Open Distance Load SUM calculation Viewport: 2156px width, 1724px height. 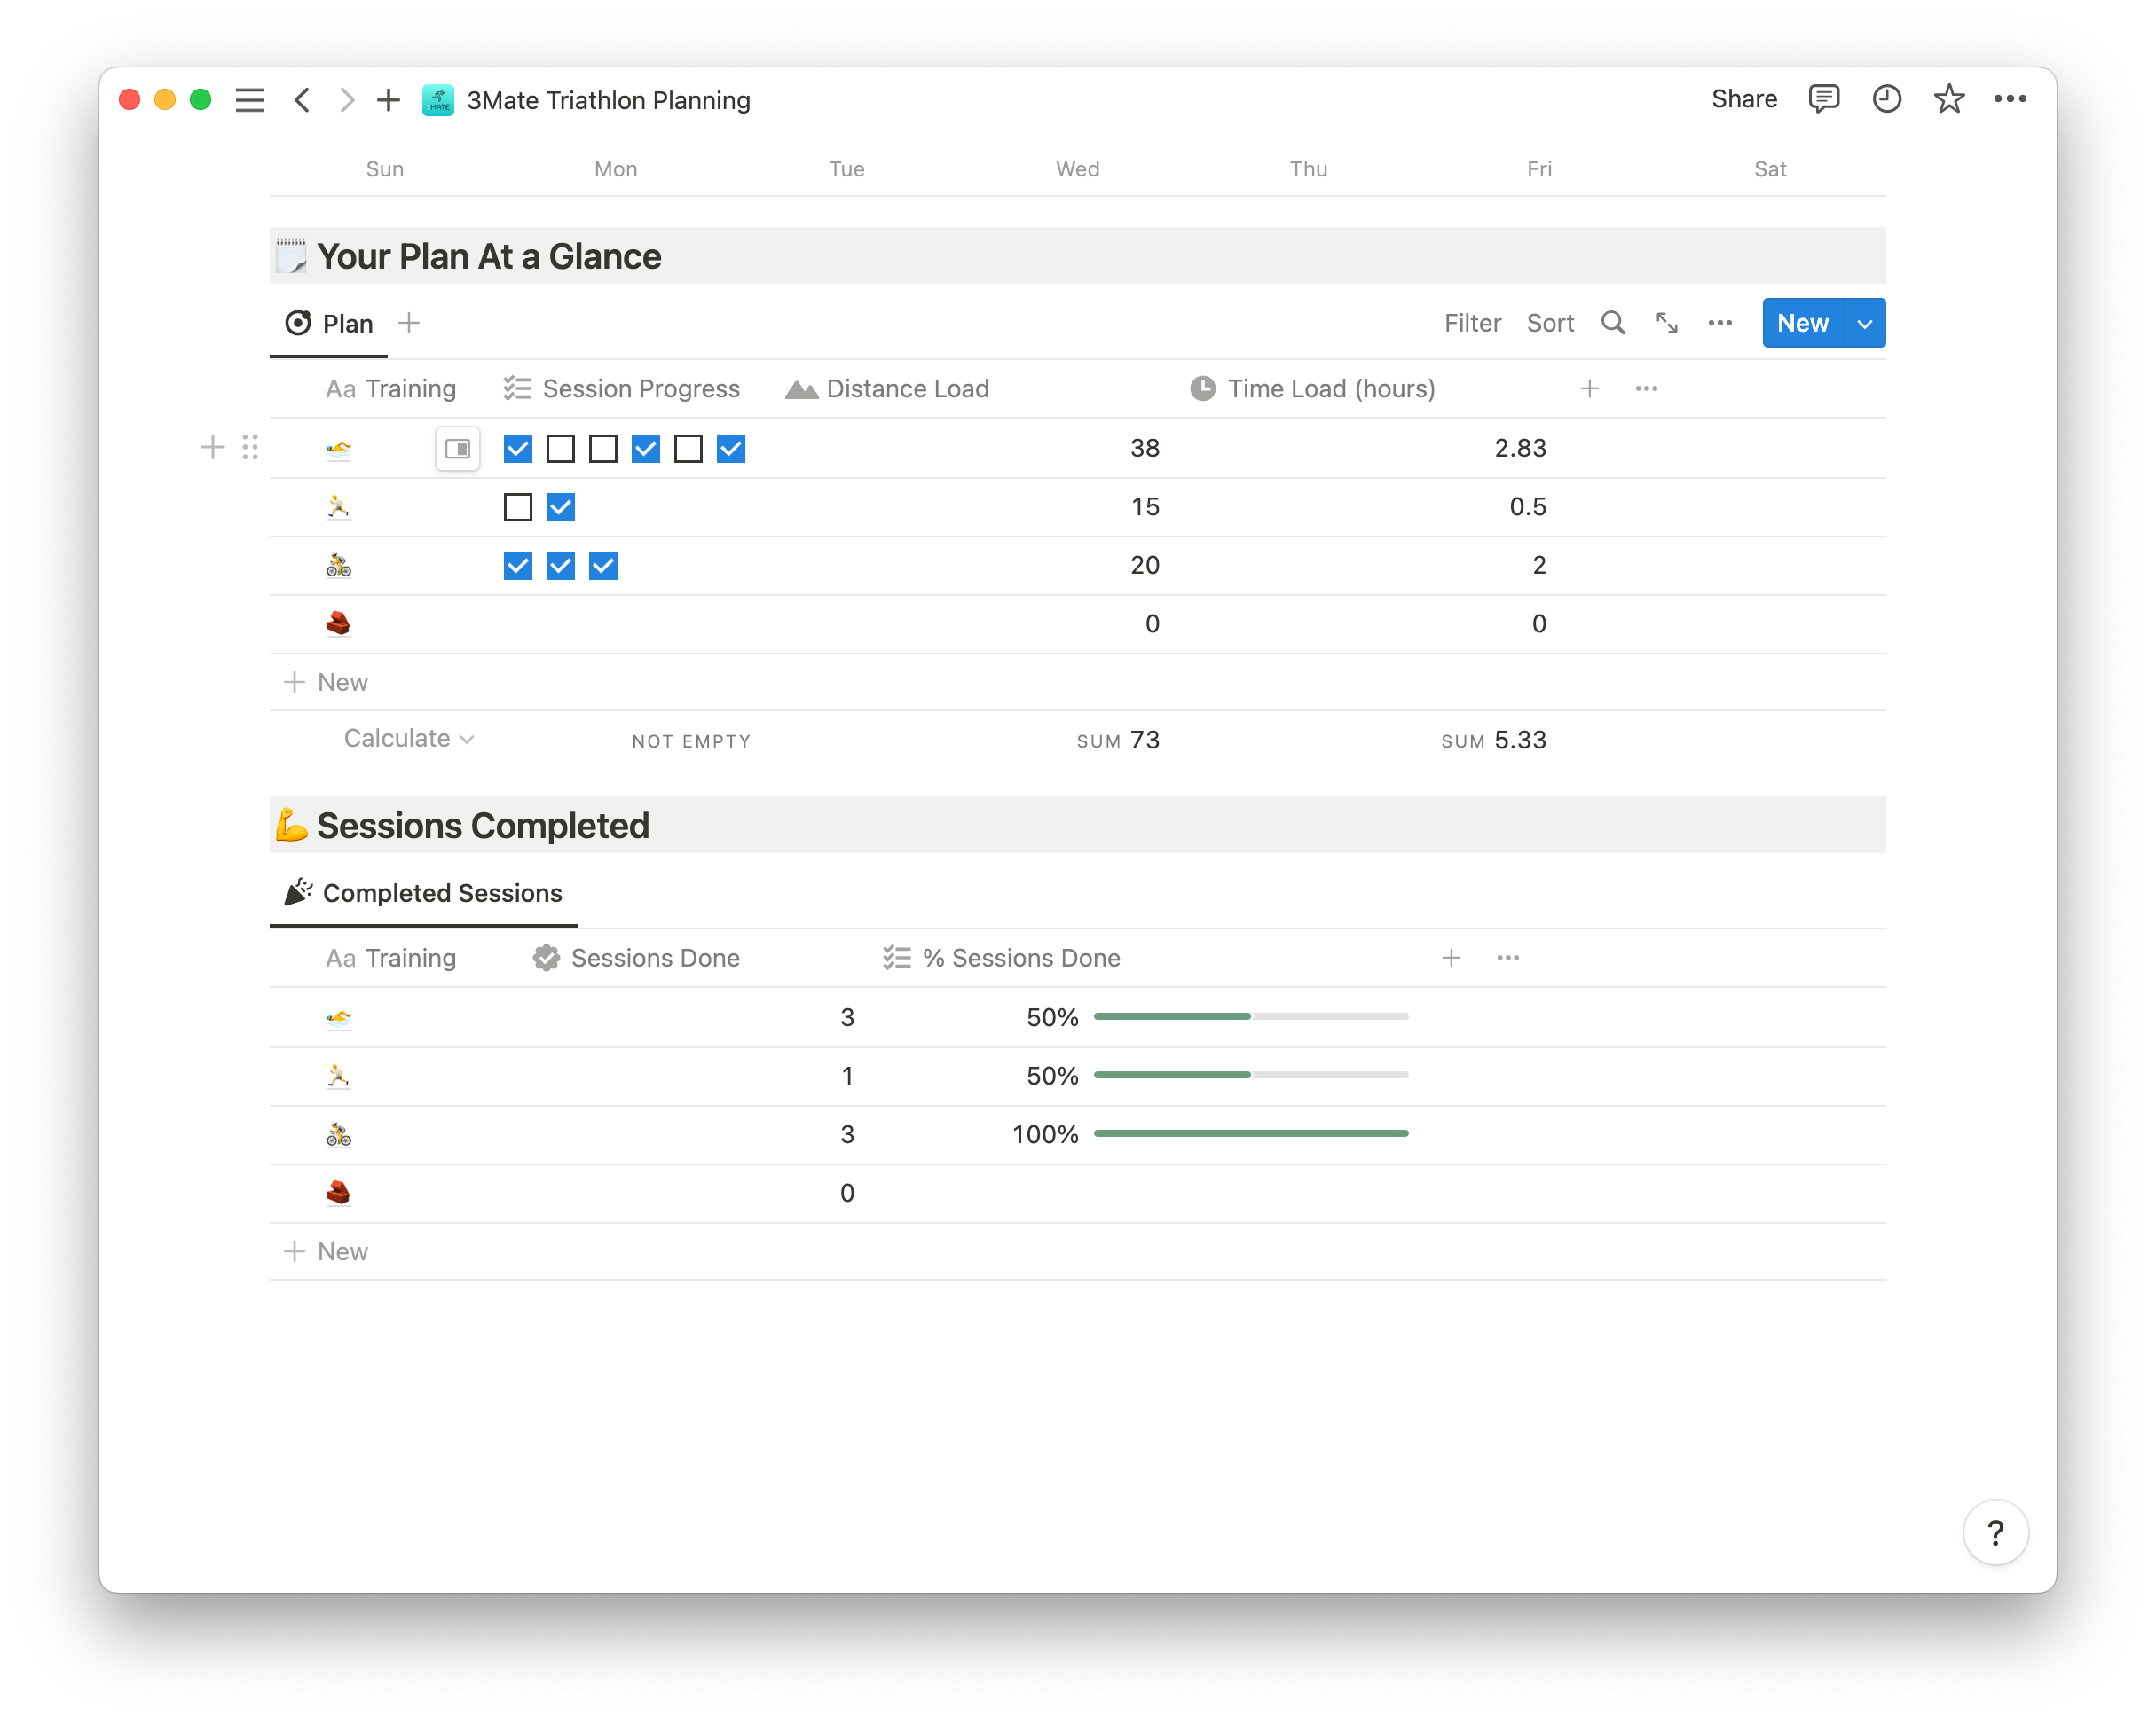[x=1118, y=740]
